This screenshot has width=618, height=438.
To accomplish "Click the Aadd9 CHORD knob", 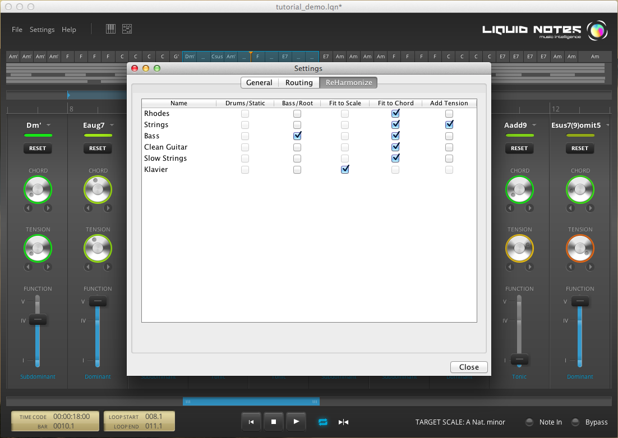I will 519,189.
